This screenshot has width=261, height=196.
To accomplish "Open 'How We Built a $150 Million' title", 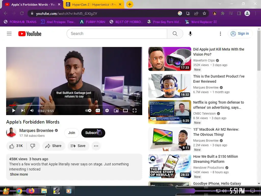I will pos(216,159).
